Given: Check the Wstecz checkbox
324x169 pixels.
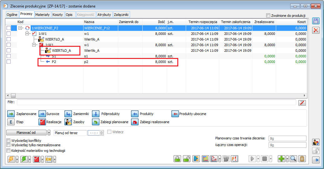Looking at the screenshot, I should click(109, 132).
